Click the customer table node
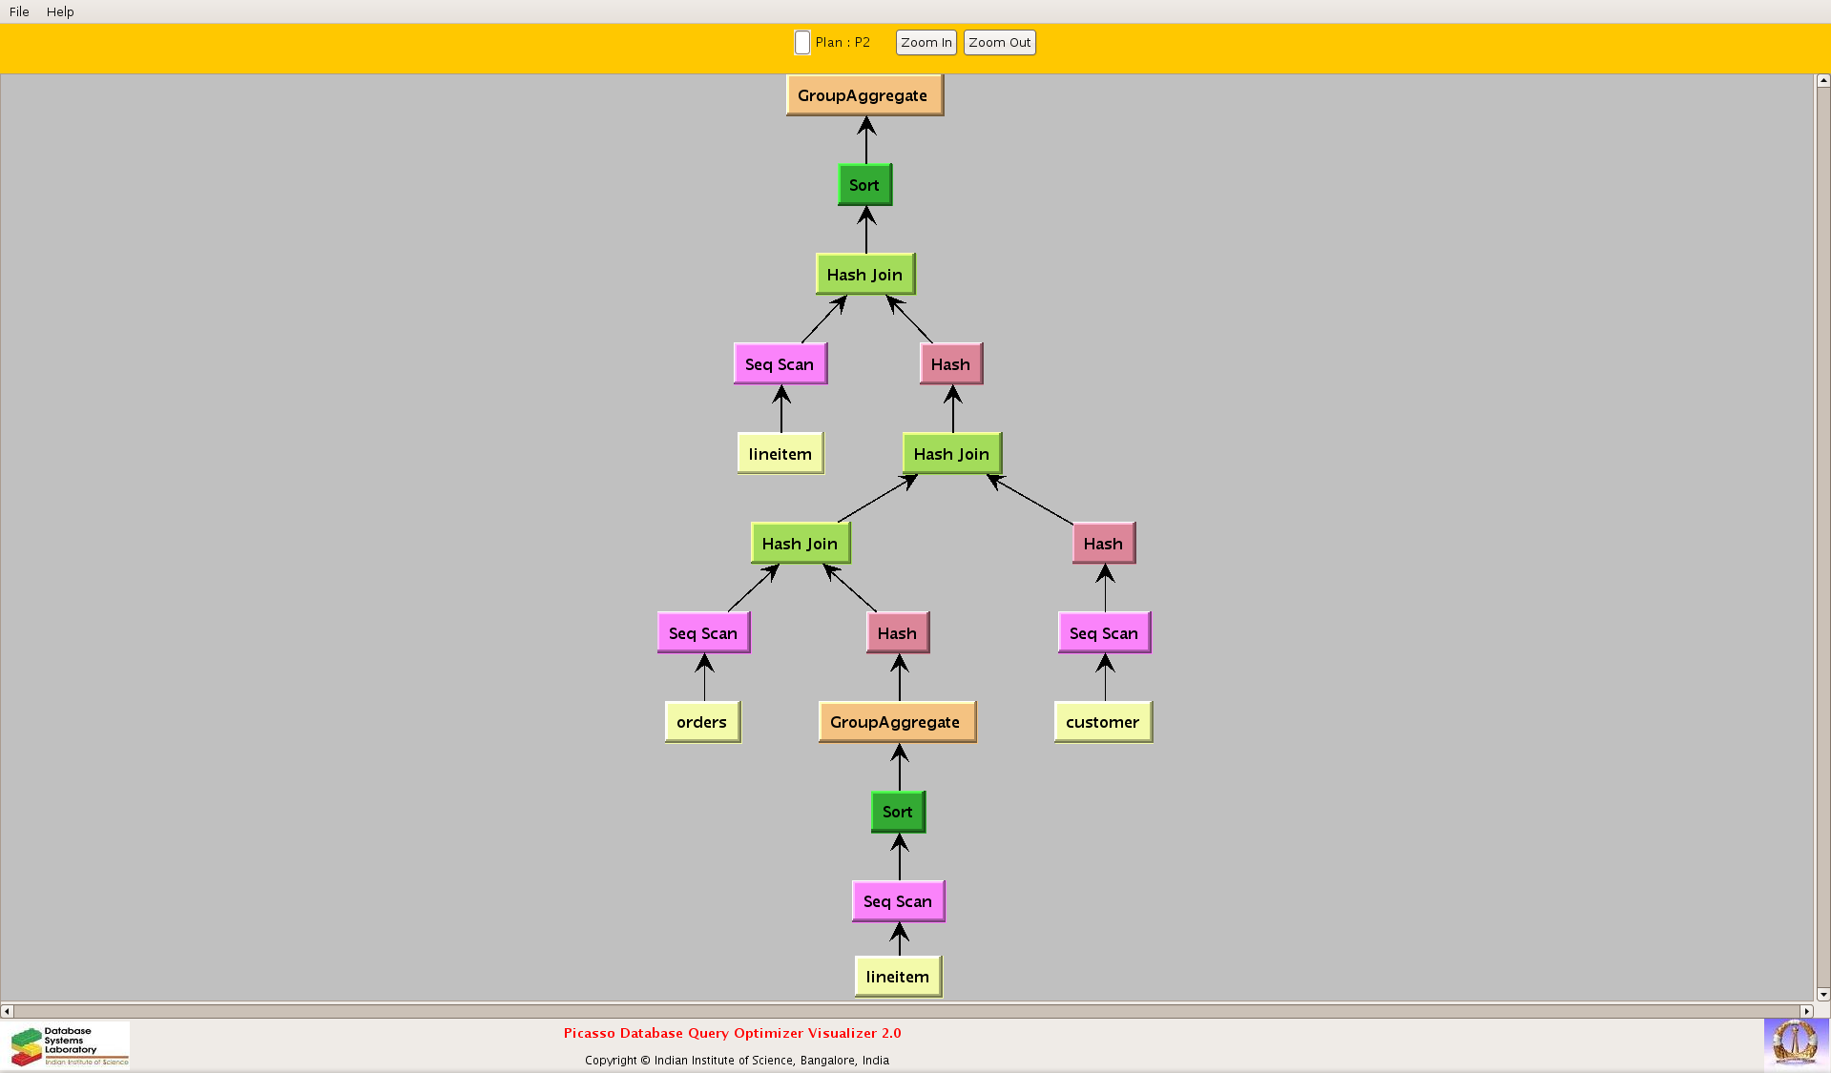 click(1102, 722)
